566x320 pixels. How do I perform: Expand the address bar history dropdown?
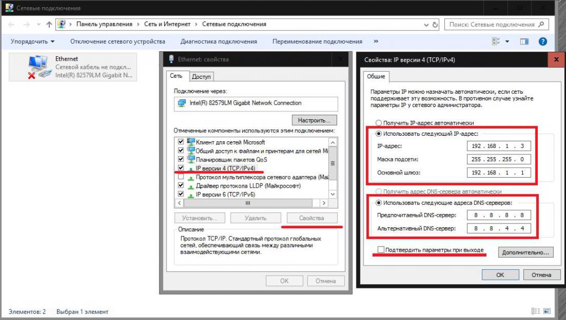click(x=426, y=25)
